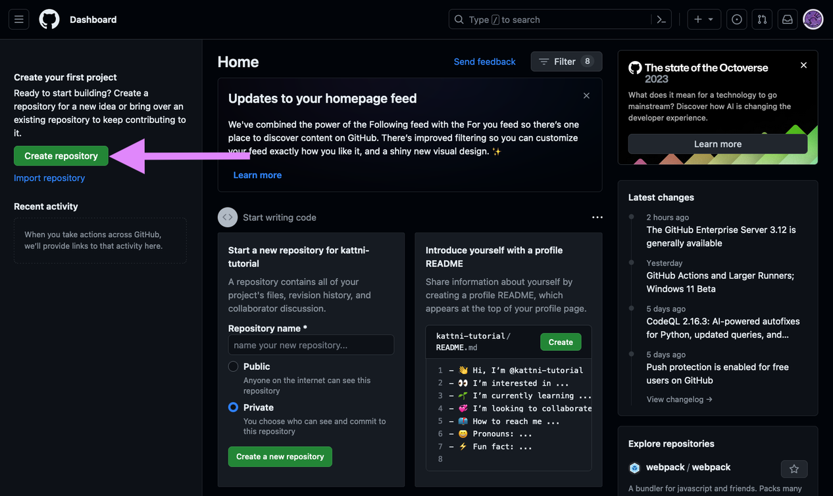Open the command palette icon
The width and height of the screenshot is (833, 496).
pyautogui.click(x=661, y=20)
